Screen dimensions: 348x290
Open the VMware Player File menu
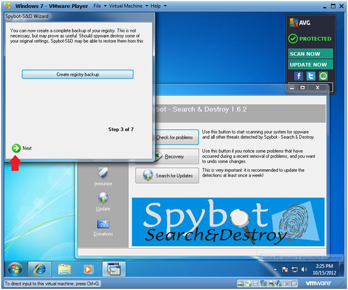point(97,6)
